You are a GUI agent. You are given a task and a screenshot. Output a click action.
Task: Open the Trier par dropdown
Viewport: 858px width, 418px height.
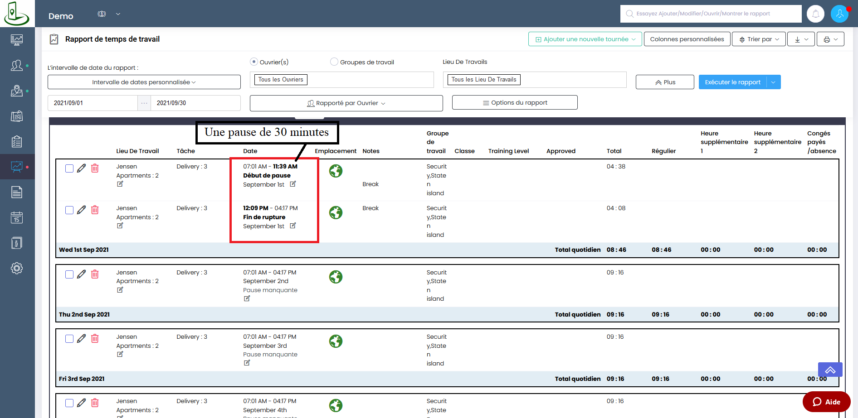[x=759, y=39]
